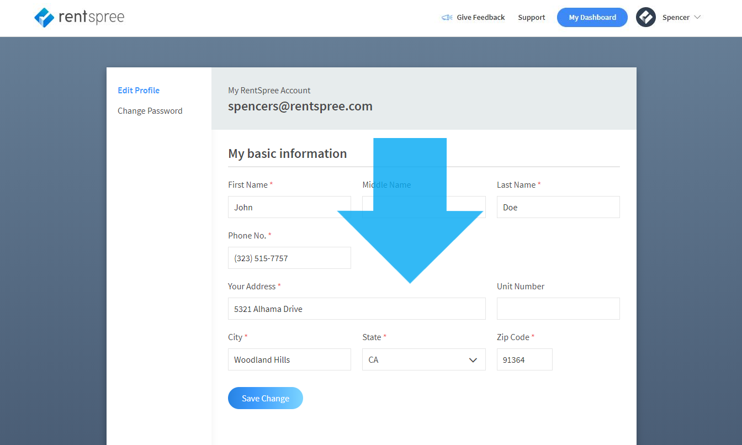Switch to Change Password

tap(150, 110)
